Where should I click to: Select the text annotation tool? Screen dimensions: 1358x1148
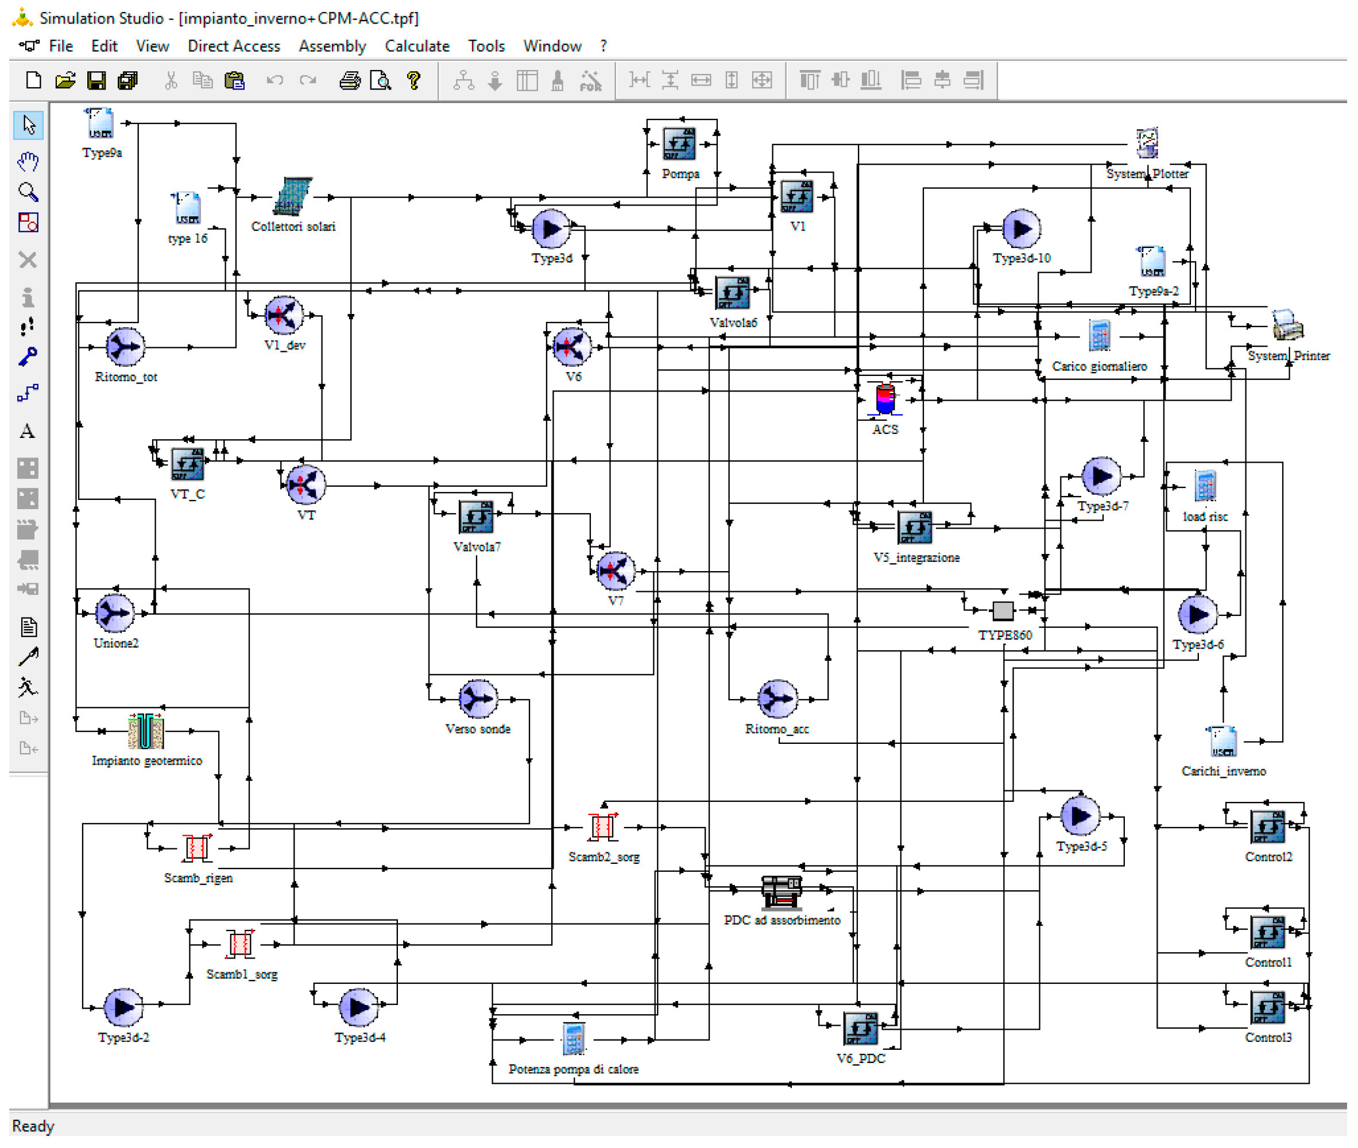28,431
